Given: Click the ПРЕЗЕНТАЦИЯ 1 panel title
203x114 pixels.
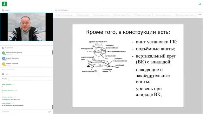Looking at the screenshot, I should [63, 10].
